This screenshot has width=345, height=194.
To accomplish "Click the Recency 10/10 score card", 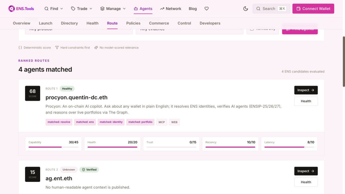I will 230,144.
